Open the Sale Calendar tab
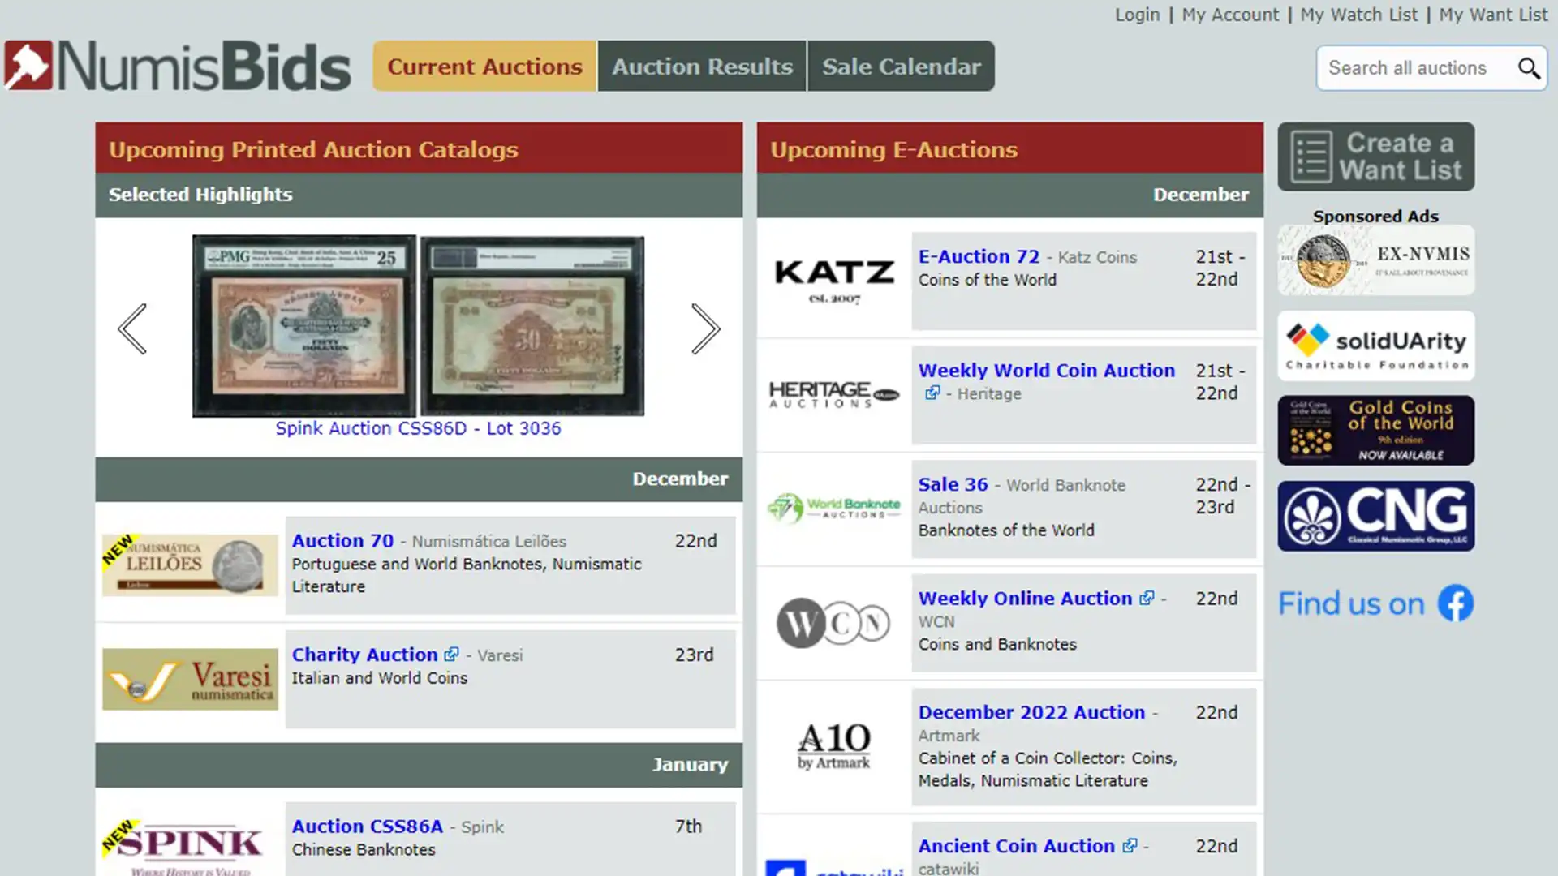 click(x=902, y=67)
